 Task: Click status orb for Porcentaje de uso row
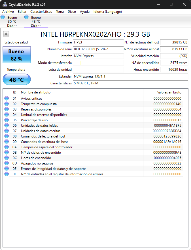(x=7, y=120)
